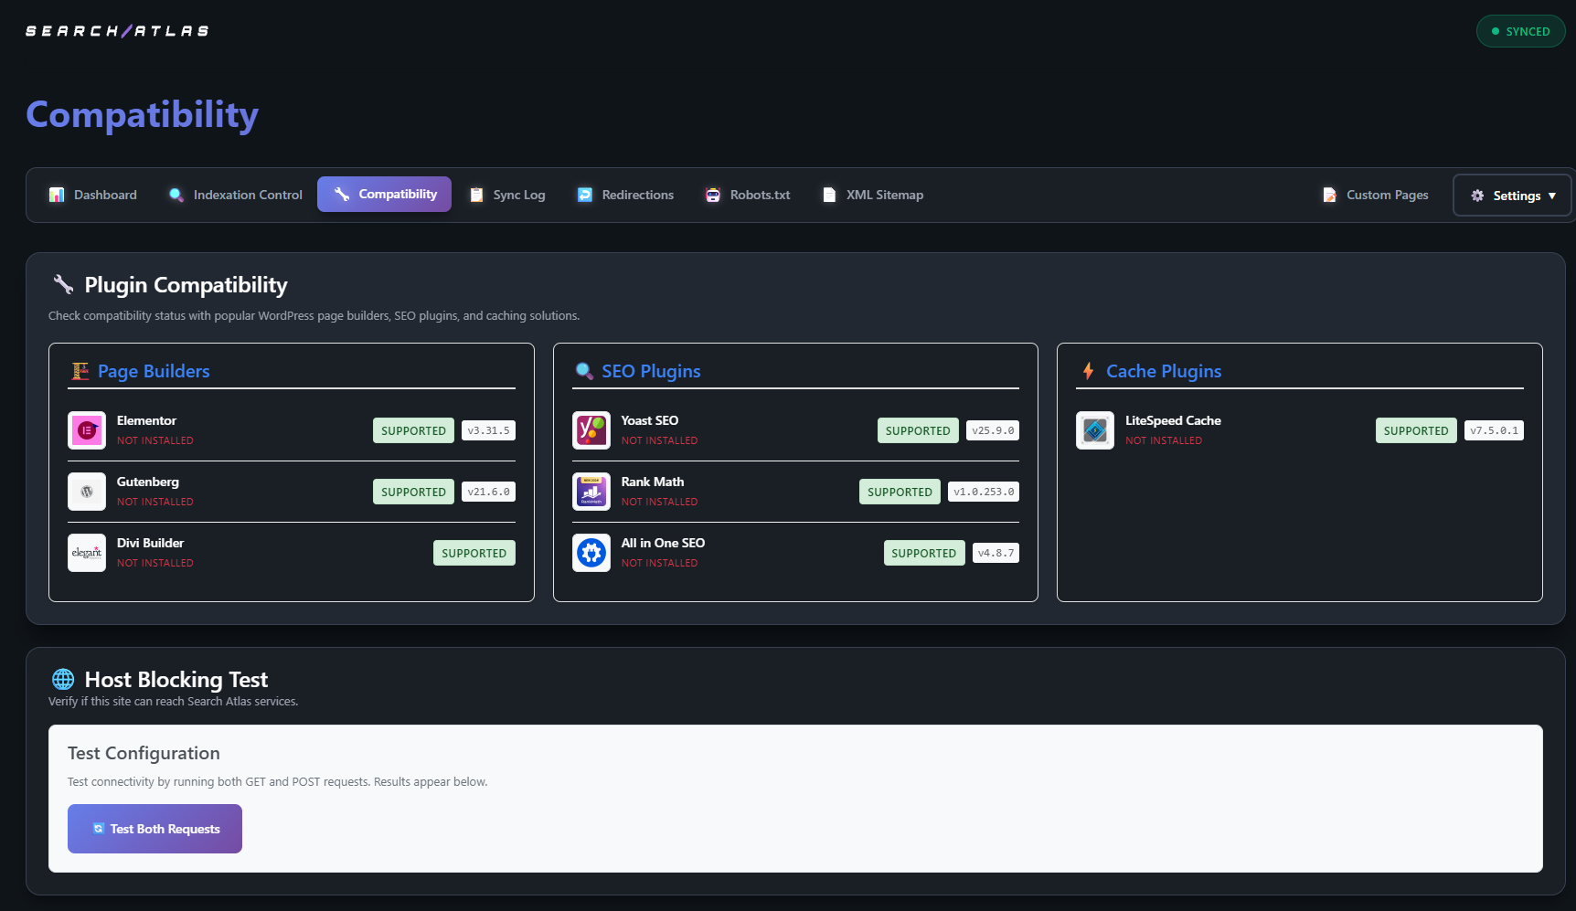Click the LiteSpeed Cache plugin icon
1576x911 pixels.
click(1095, 430)
